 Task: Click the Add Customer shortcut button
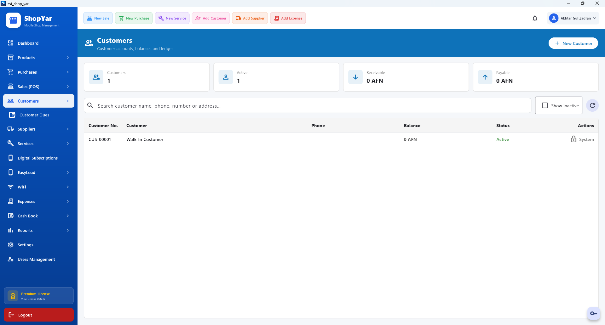(x=211, y=18)
